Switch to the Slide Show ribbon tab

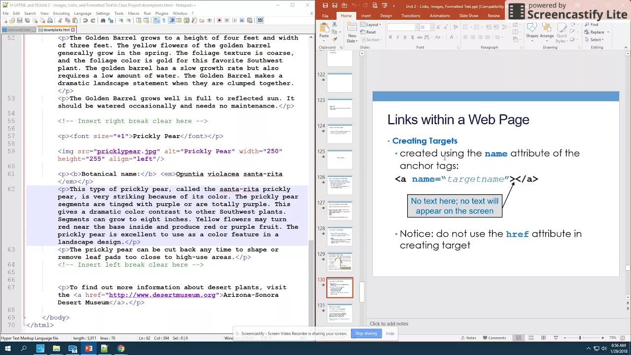pyautogui.click(x=468, y=16)
